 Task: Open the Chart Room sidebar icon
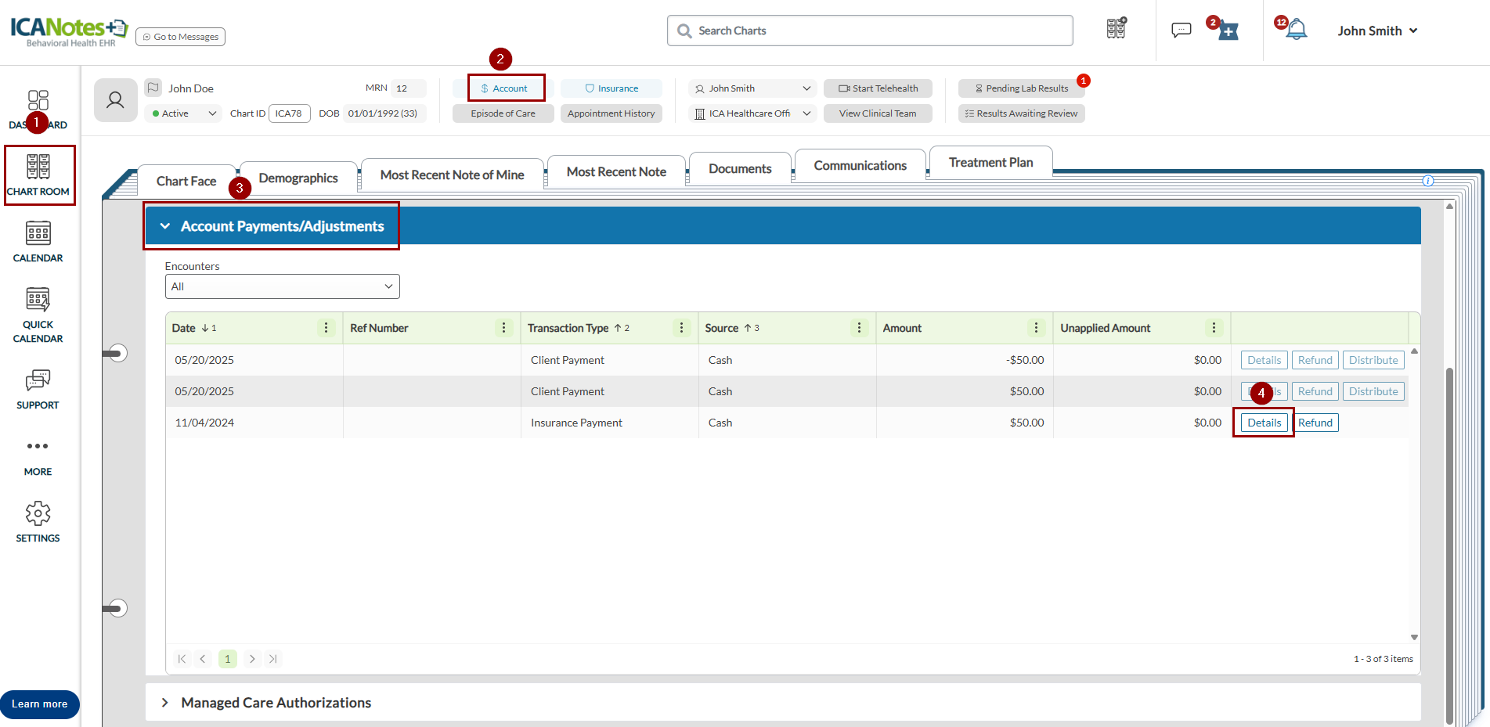38,175
